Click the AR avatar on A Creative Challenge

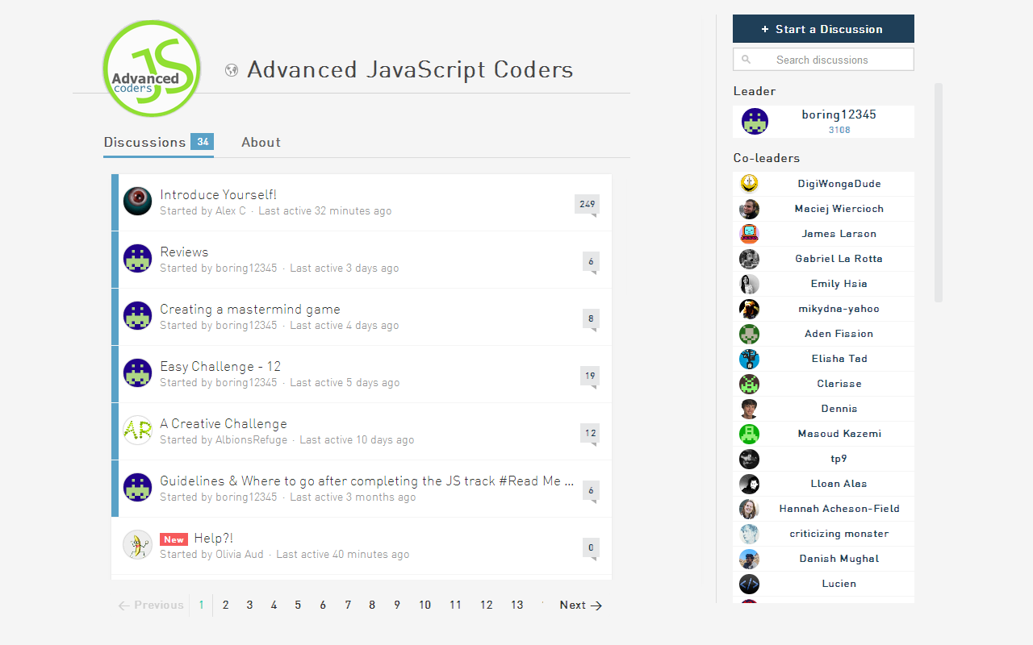point(137,431)
